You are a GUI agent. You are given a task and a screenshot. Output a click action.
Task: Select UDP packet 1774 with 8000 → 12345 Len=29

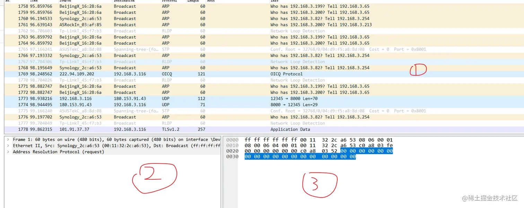tap(264, 105)
